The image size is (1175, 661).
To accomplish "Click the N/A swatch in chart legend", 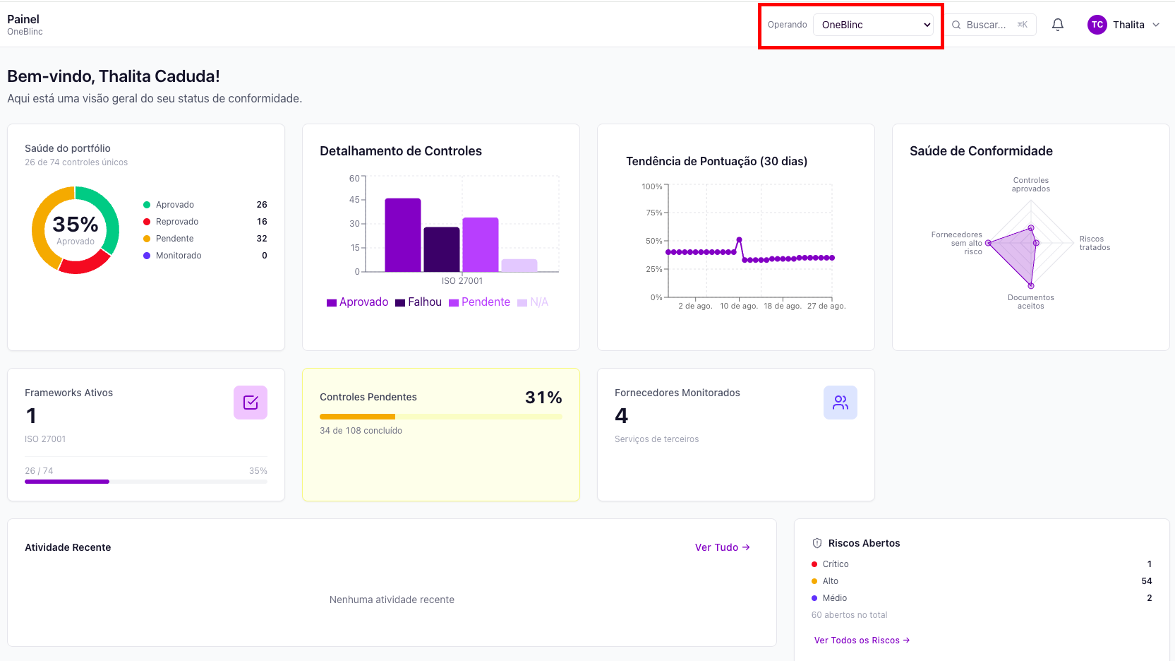I will coord(522,303).
